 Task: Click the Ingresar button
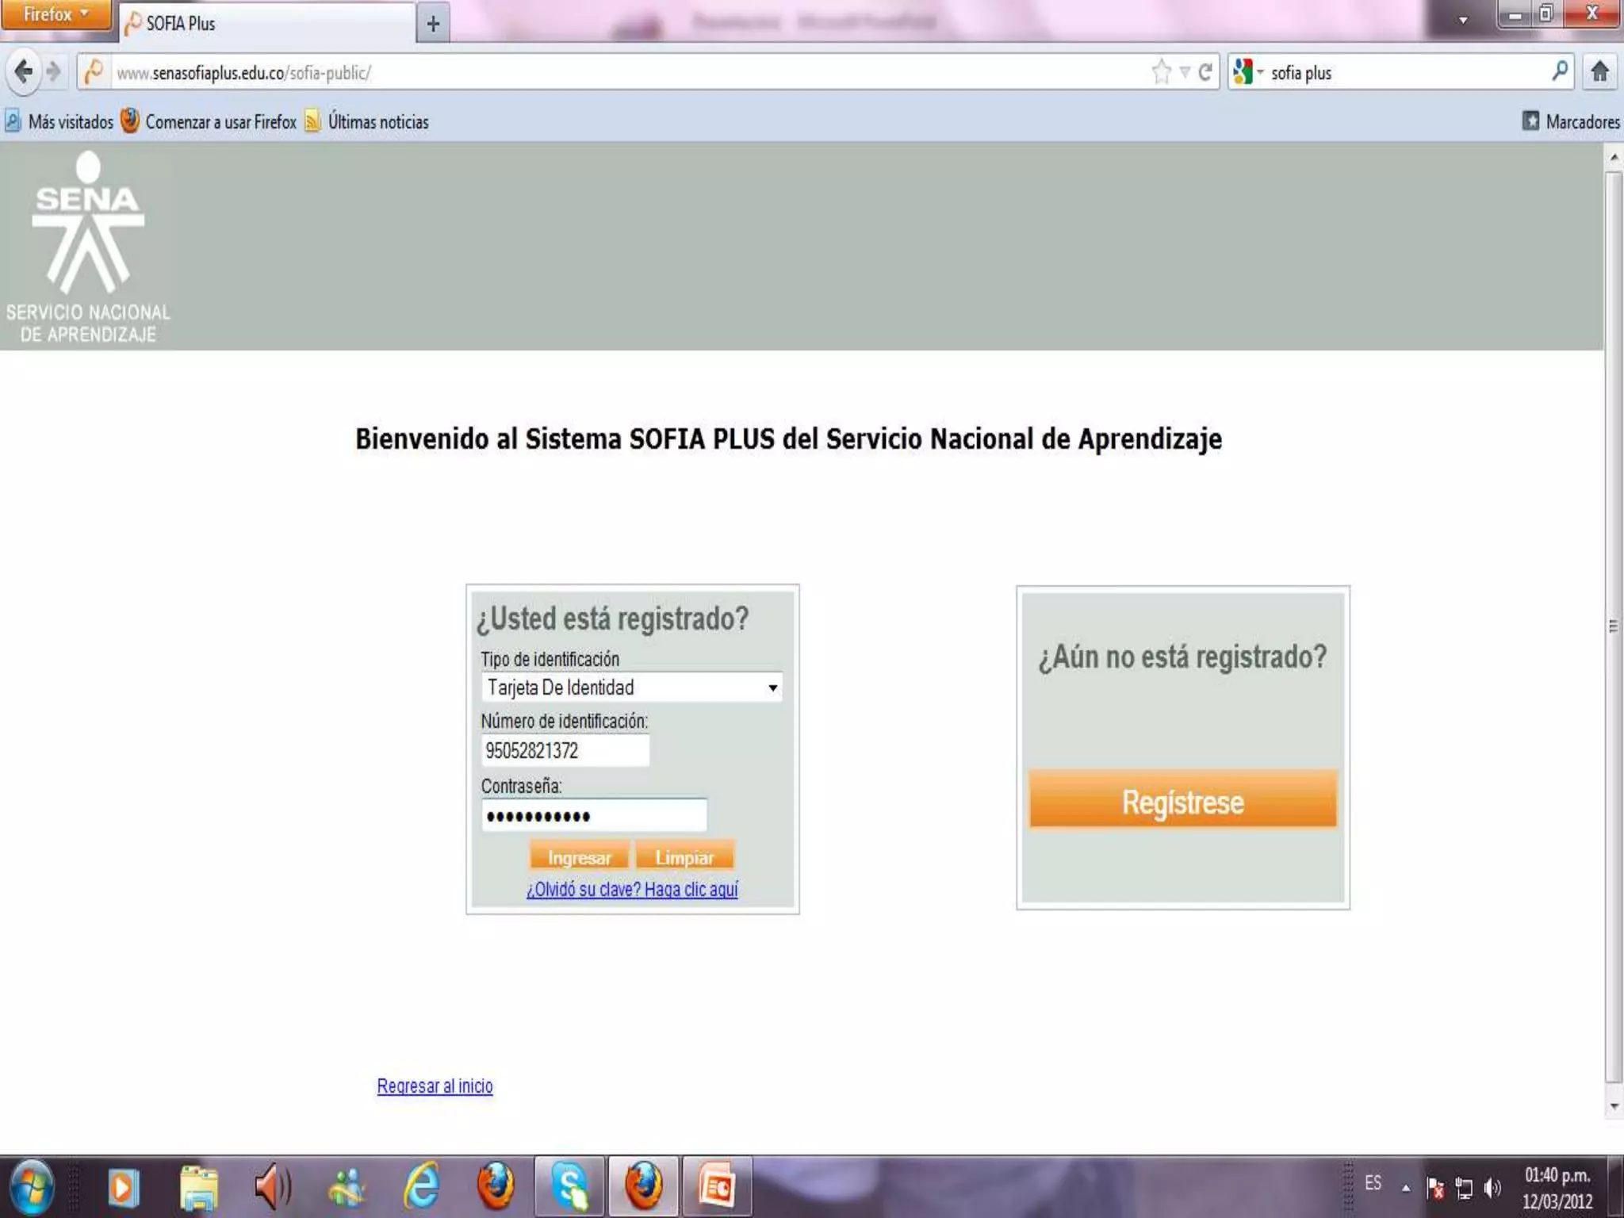tap(579, 857)
